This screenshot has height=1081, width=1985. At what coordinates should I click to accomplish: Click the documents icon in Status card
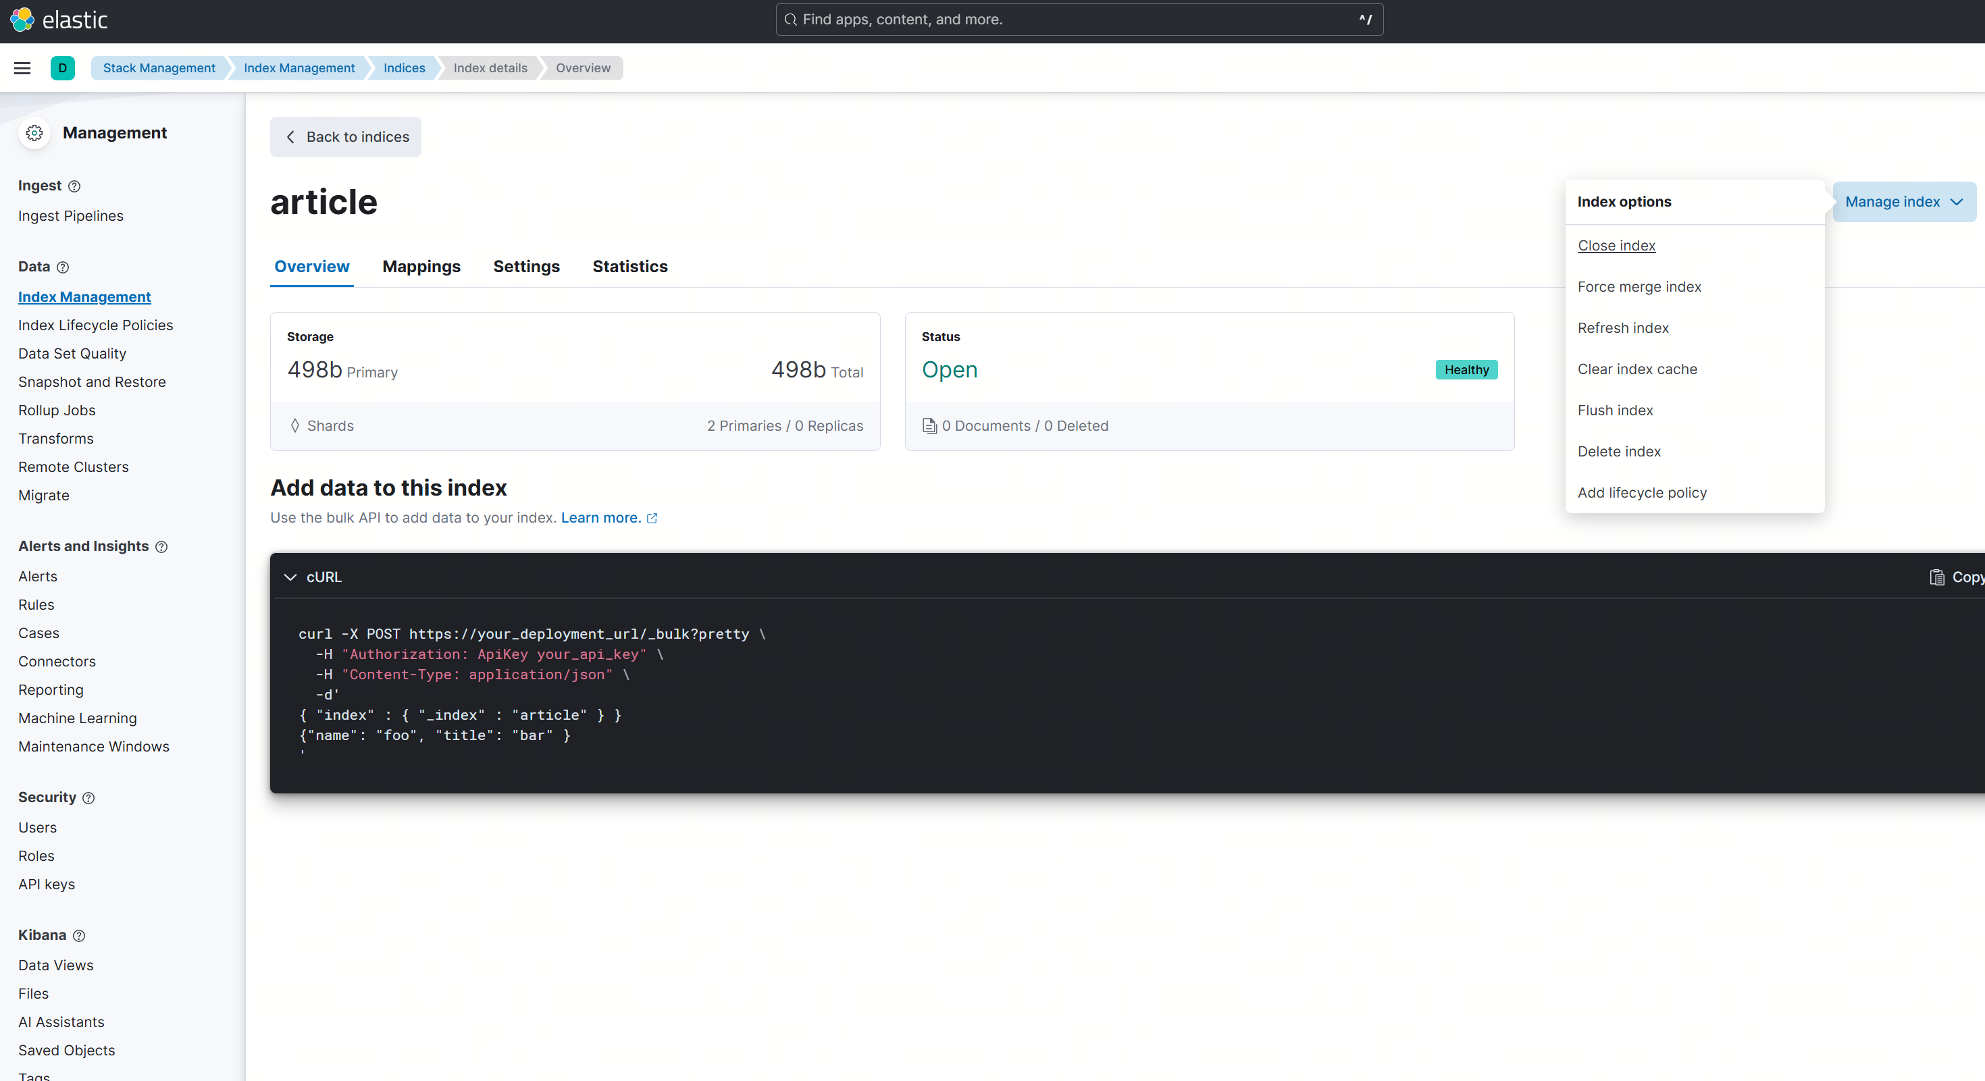tap(929, 426)
